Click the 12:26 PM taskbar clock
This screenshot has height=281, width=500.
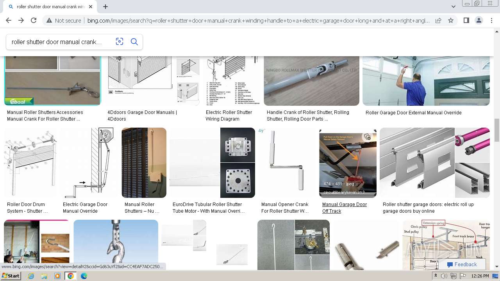click(480, 276)
